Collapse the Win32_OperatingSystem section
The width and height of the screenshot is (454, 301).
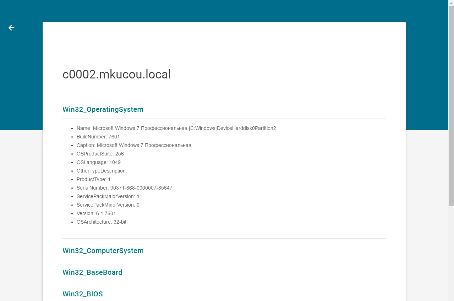pos(103,109)
